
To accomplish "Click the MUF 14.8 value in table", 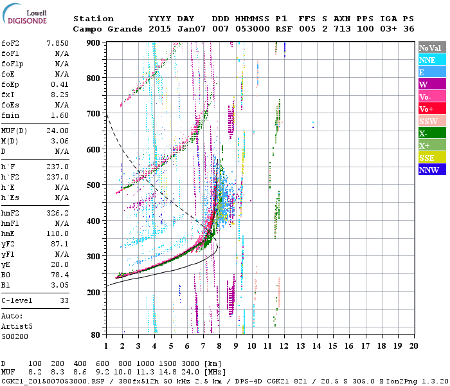I will point(168,372).
